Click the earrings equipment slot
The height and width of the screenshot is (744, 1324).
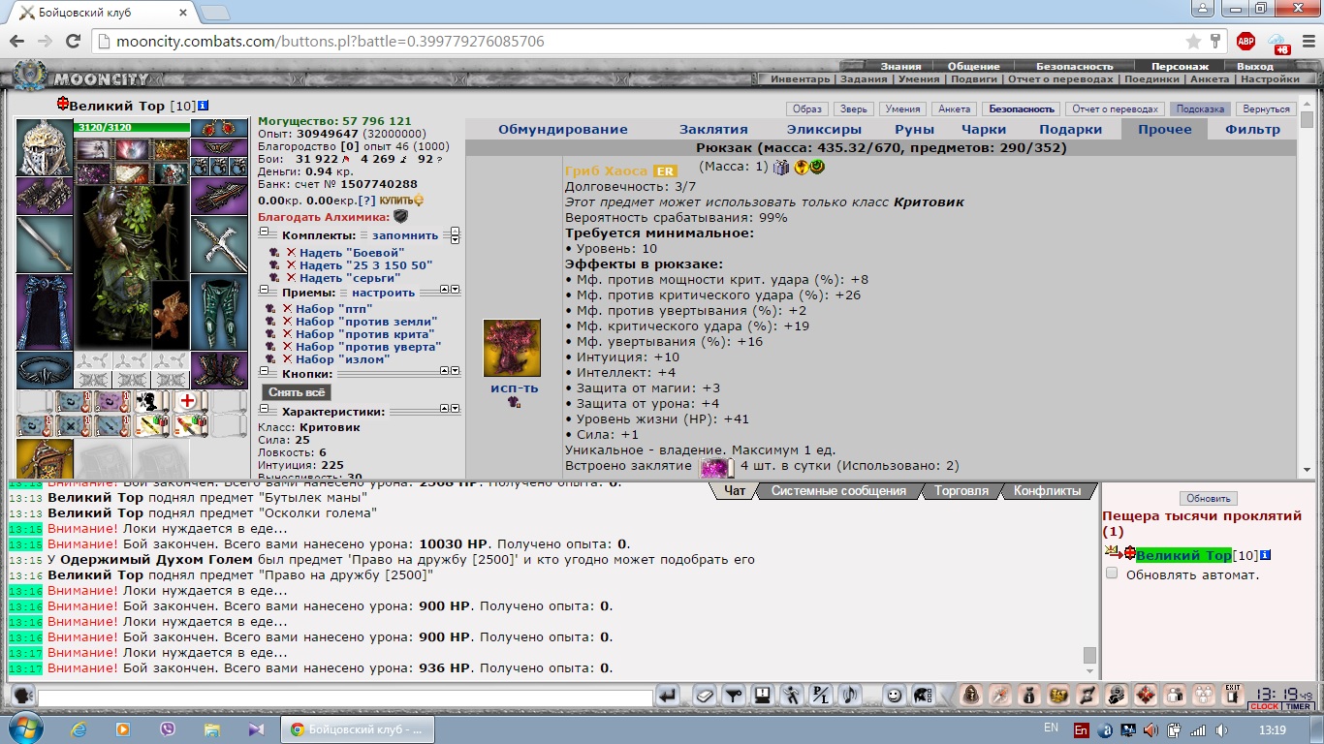click(219, 130)
